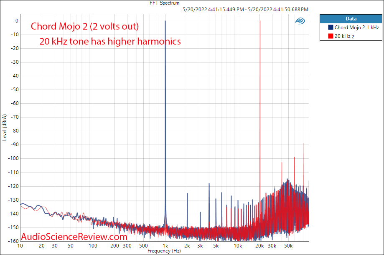384x255 pixels.
Task: Click the "10k" frequency axis tick label
Action: (238, 246)
